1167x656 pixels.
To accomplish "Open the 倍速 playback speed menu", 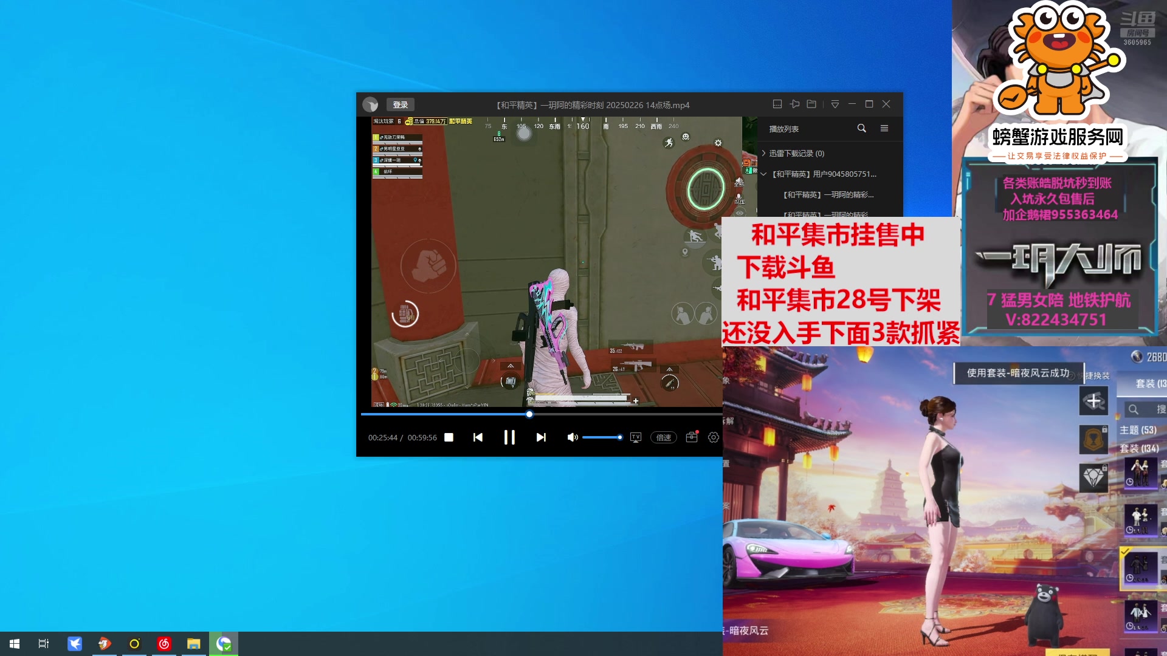I will pyautogui.click(x=664, y=437).
